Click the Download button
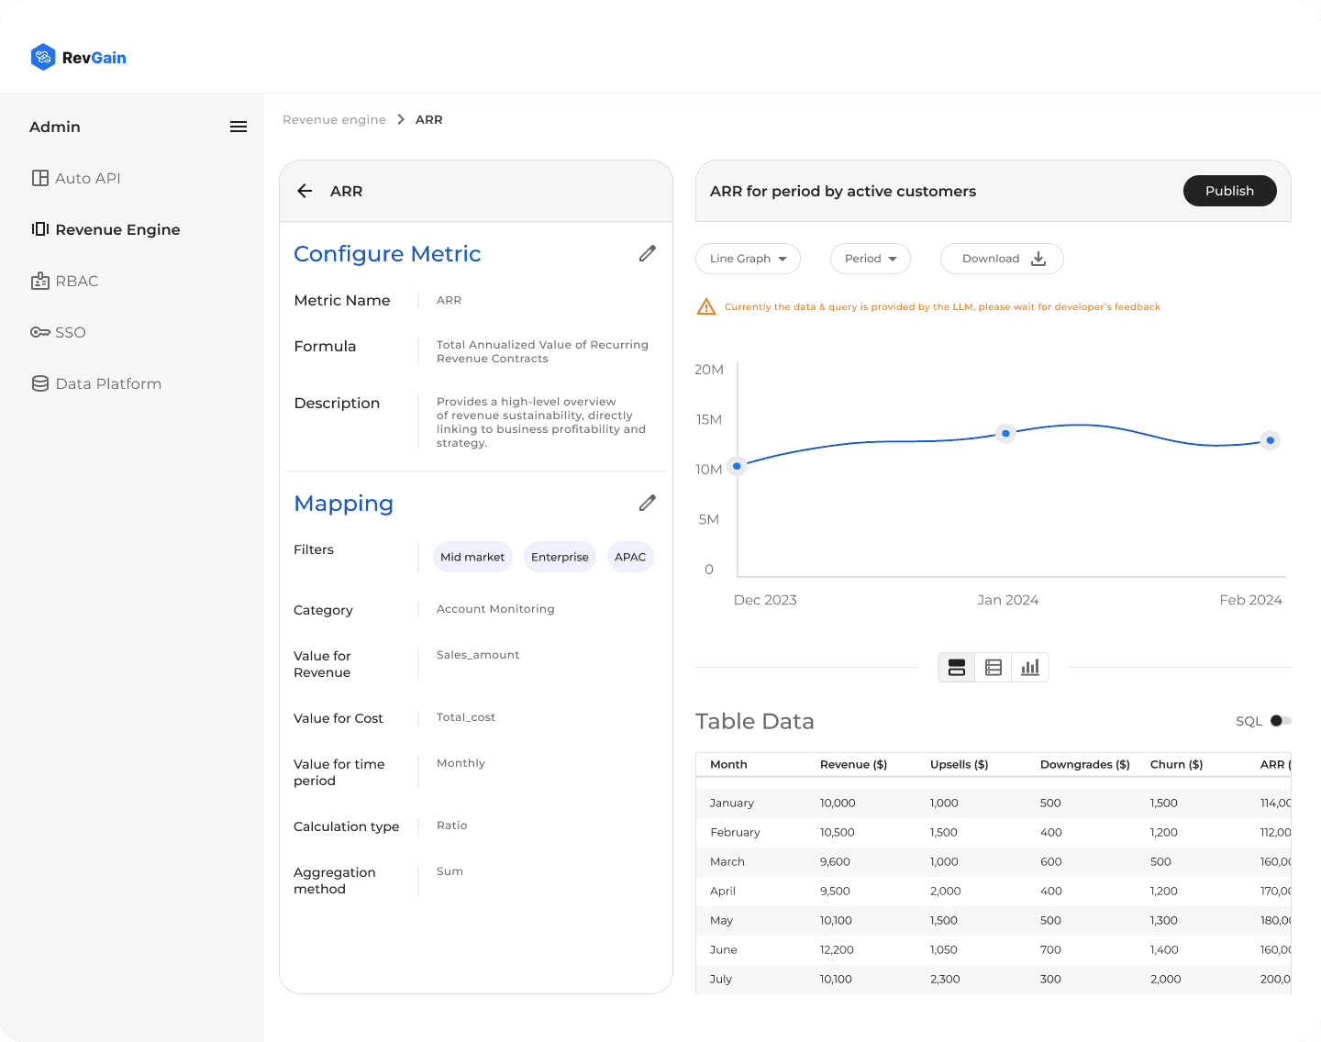Viewport: 1321px width, 1042px height. (1002, 259)
